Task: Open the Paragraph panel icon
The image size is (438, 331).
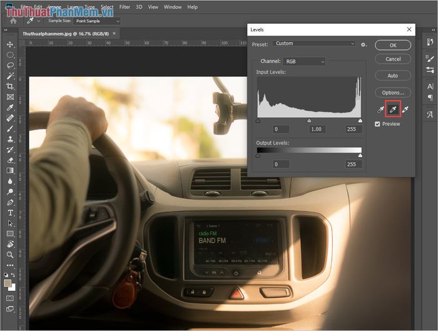Action: click(x=430, y=98)
